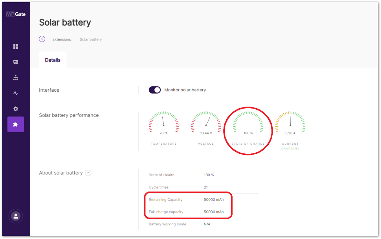Image resolution: width=381 pixels, height=239 pixels.
Task: Click the Solar battery performance section label
Action: [69, 115]
